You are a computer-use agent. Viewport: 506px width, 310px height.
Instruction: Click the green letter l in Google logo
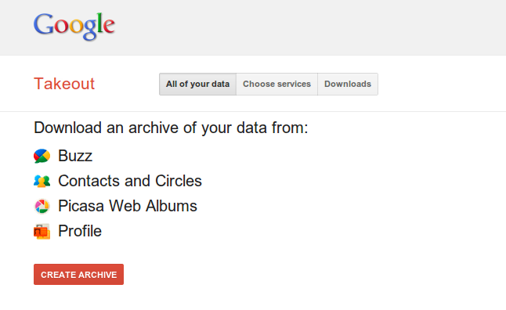(99, 23)
